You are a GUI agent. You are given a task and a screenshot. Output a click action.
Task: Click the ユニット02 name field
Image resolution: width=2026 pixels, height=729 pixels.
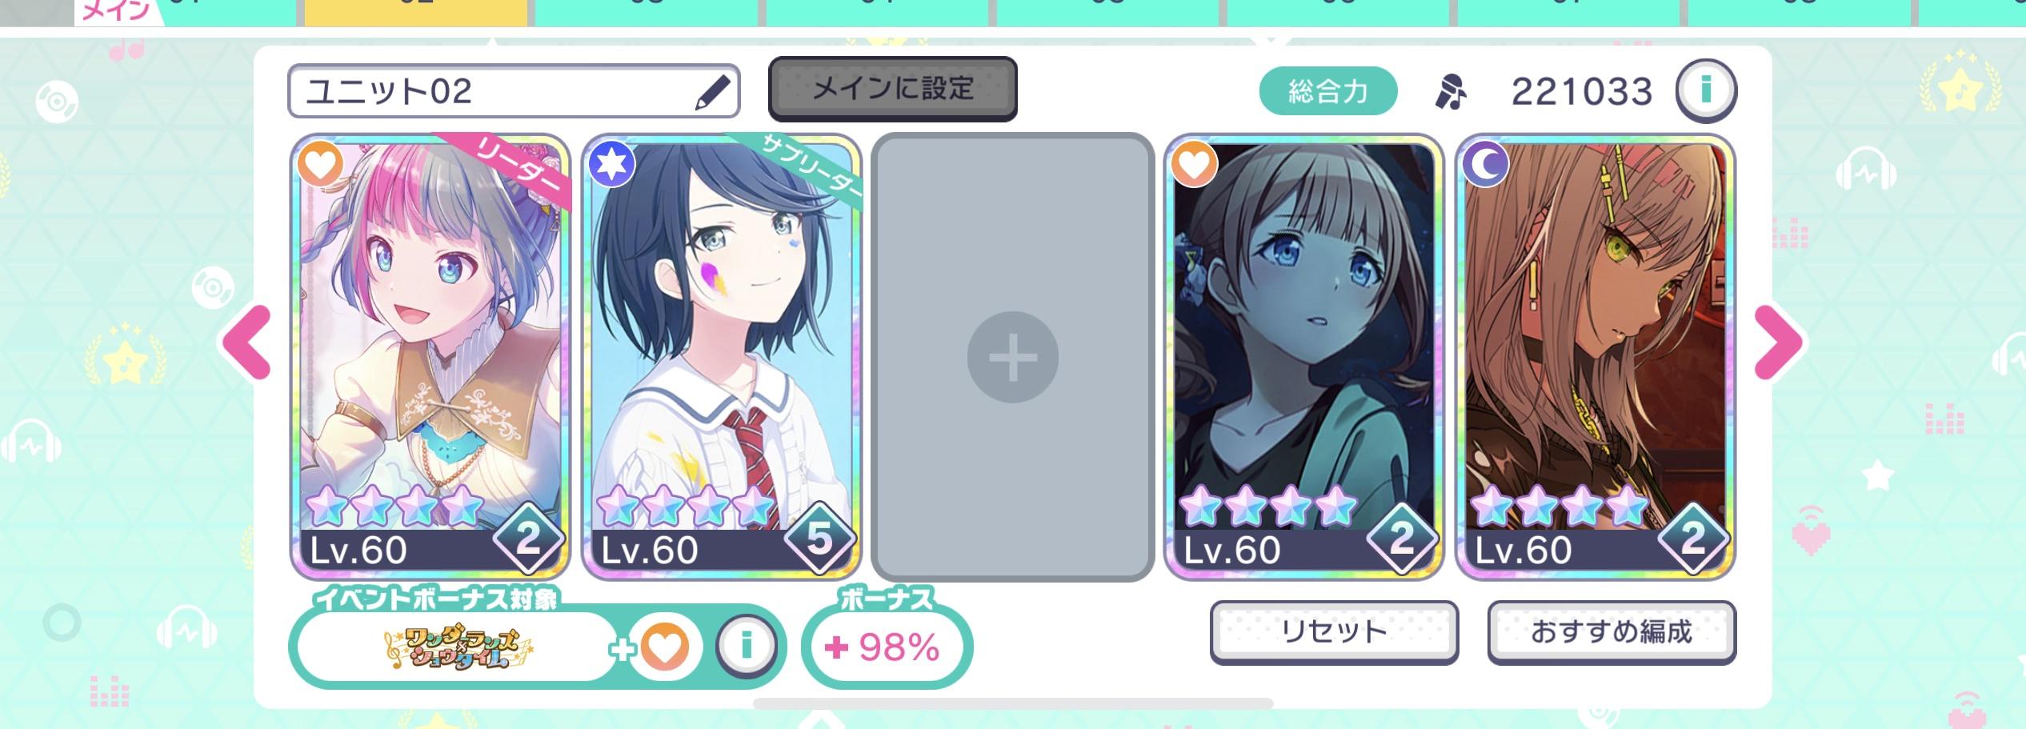click(514, 91)
